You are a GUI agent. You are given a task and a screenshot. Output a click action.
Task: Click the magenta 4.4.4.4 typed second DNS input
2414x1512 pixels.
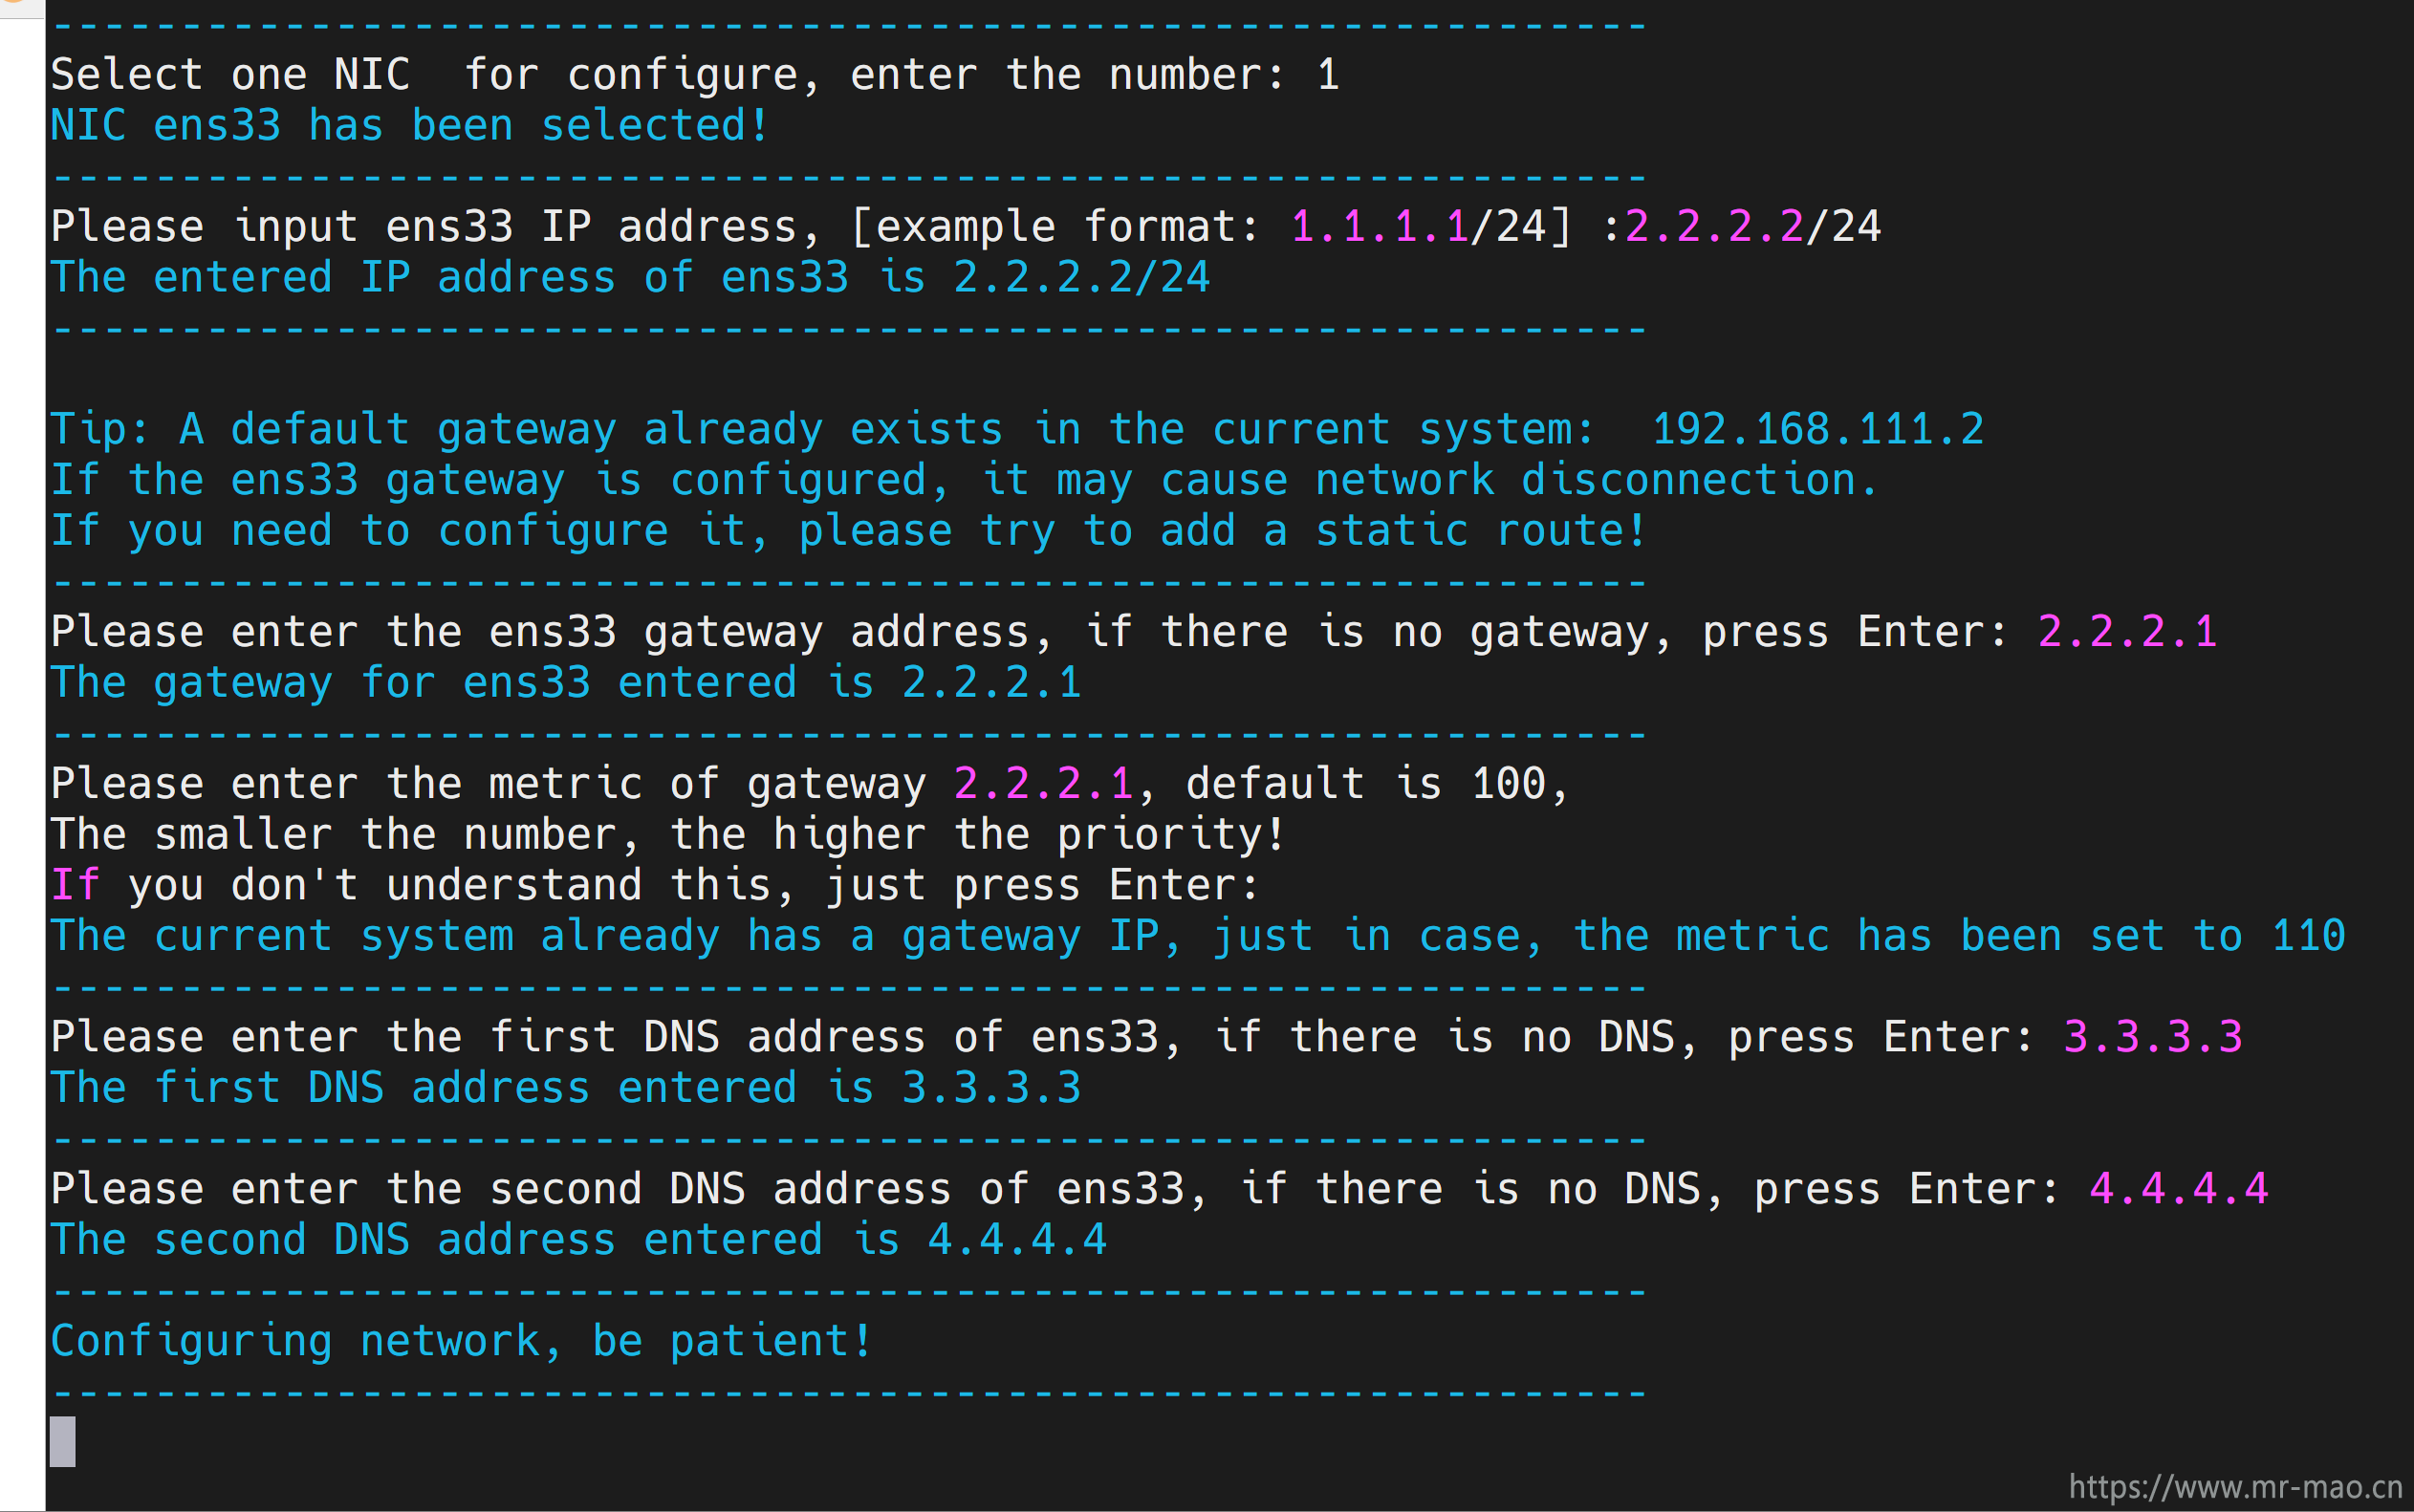[x=2179, y=1189]
